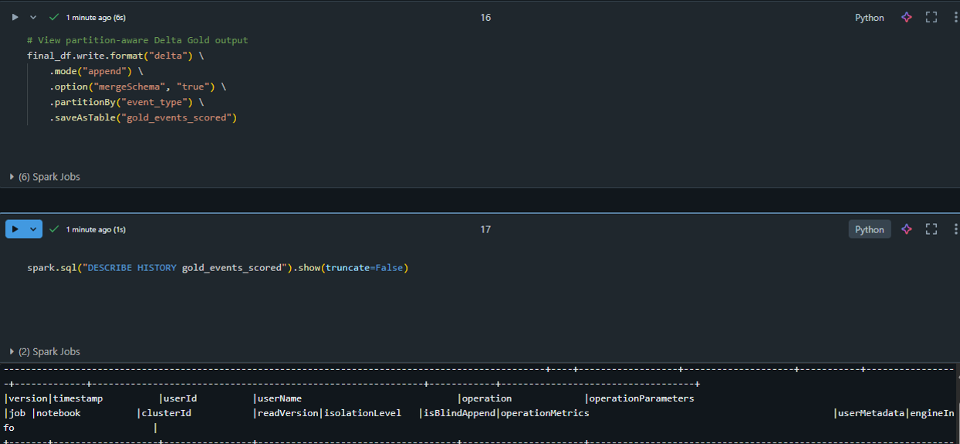Click the cell 16 success checkmark

point(54,17)
